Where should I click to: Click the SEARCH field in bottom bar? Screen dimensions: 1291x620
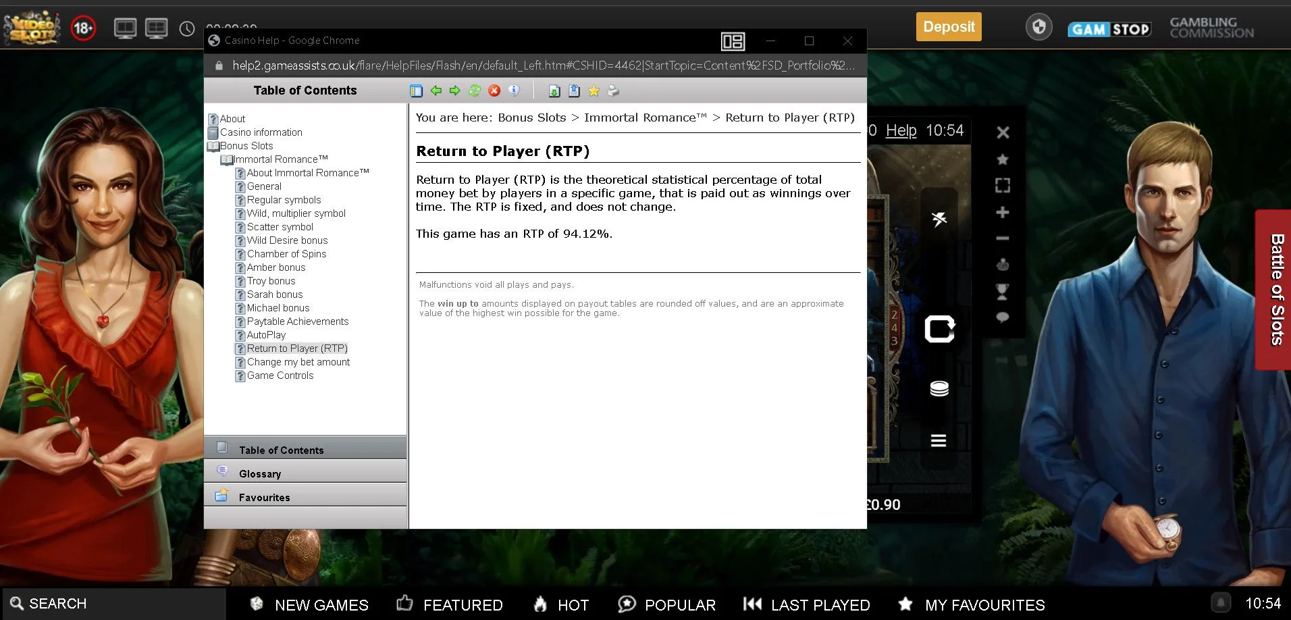[115, 604]
